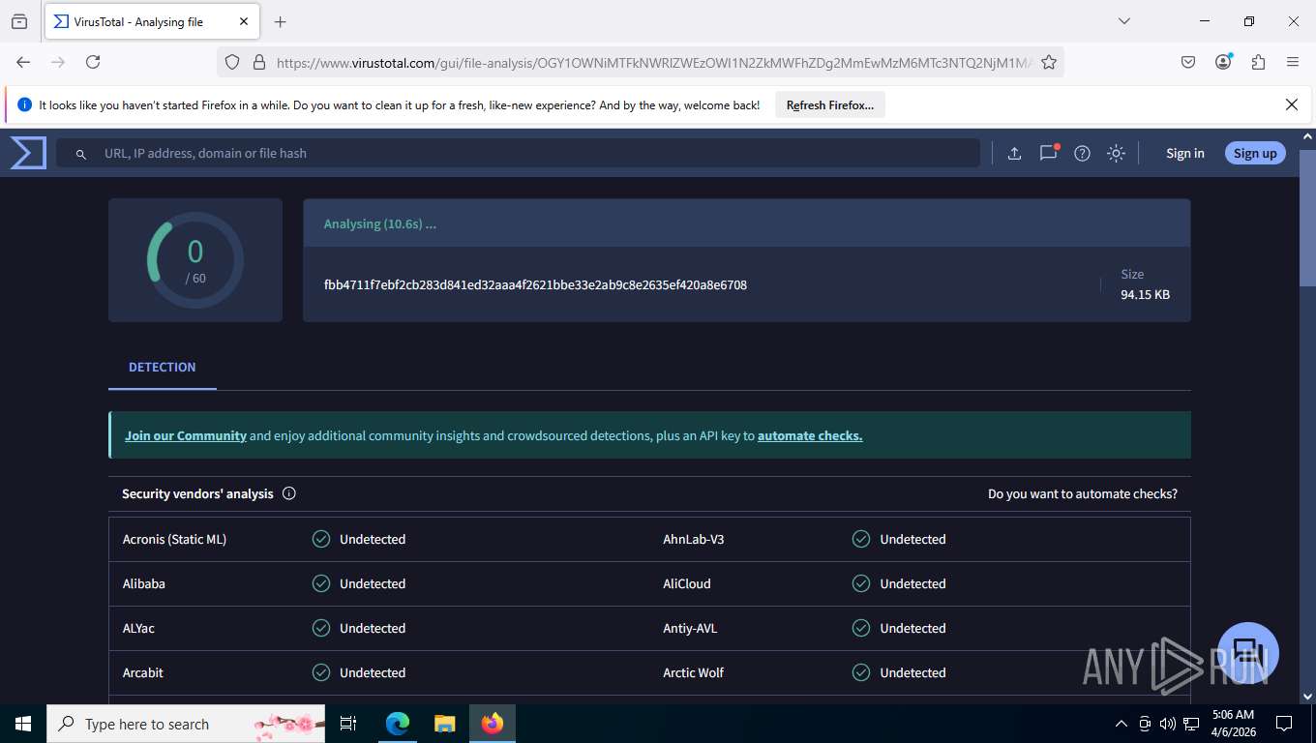Click the volume speaker tray icon
The image size is (1316, 743).
click(x=1167, y=724)
